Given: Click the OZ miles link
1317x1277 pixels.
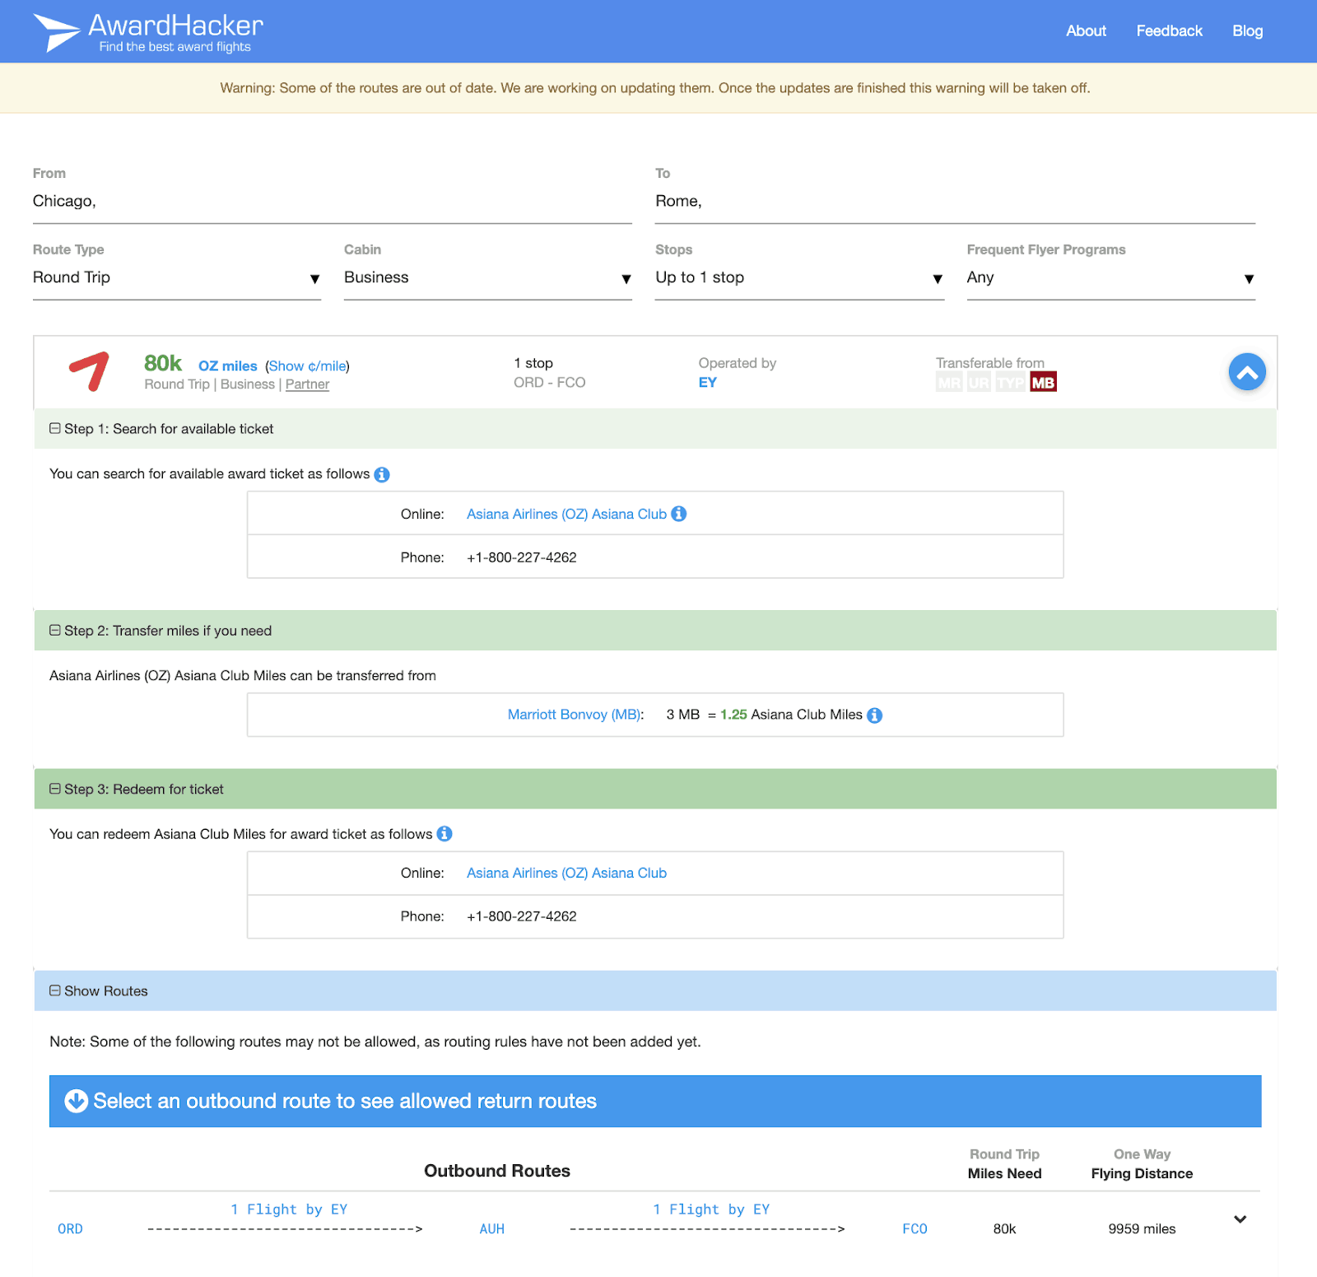Looking at the screenshot, I should (x=228, y=366).
